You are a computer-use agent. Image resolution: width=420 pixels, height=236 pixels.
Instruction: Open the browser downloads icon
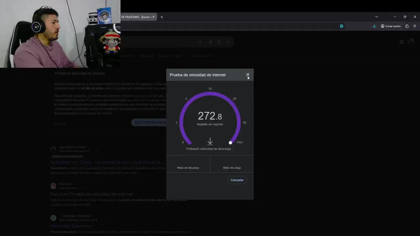pyautogui.click(x=374, y=26)
